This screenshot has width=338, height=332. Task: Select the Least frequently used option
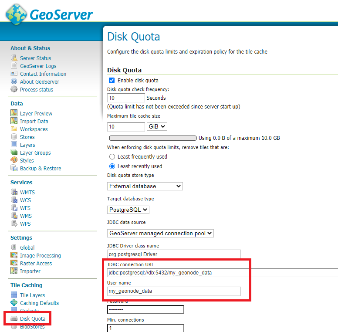[112, 157]
